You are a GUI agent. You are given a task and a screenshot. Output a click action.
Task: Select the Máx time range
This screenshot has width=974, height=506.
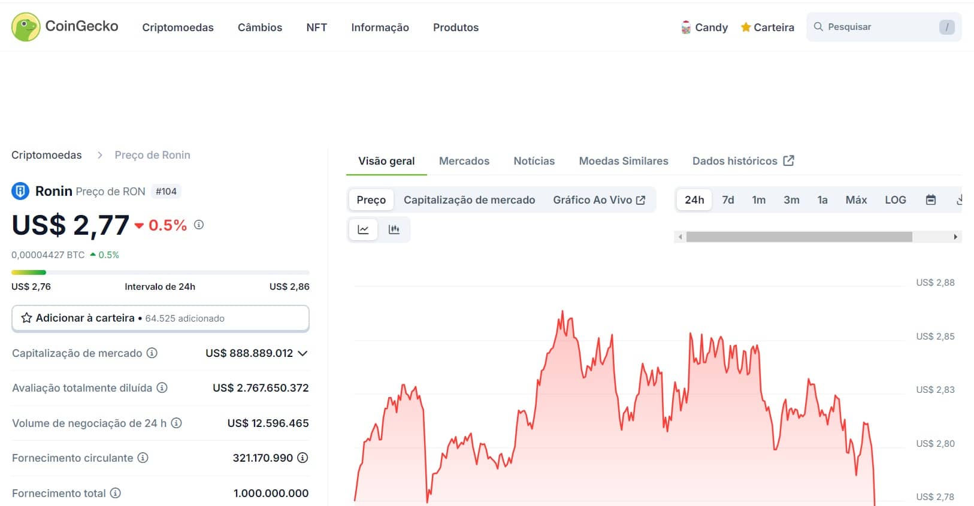click(856, 200)
